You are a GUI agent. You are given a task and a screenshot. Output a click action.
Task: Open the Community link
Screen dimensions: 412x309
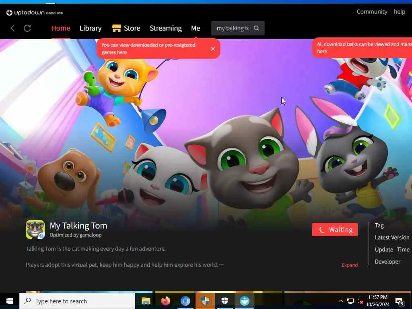[372, 12]
